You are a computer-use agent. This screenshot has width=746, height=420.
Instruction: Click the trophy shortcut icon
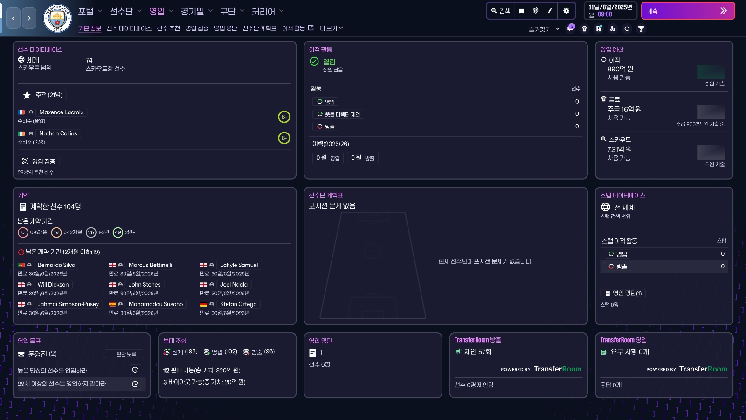(641, 28)
